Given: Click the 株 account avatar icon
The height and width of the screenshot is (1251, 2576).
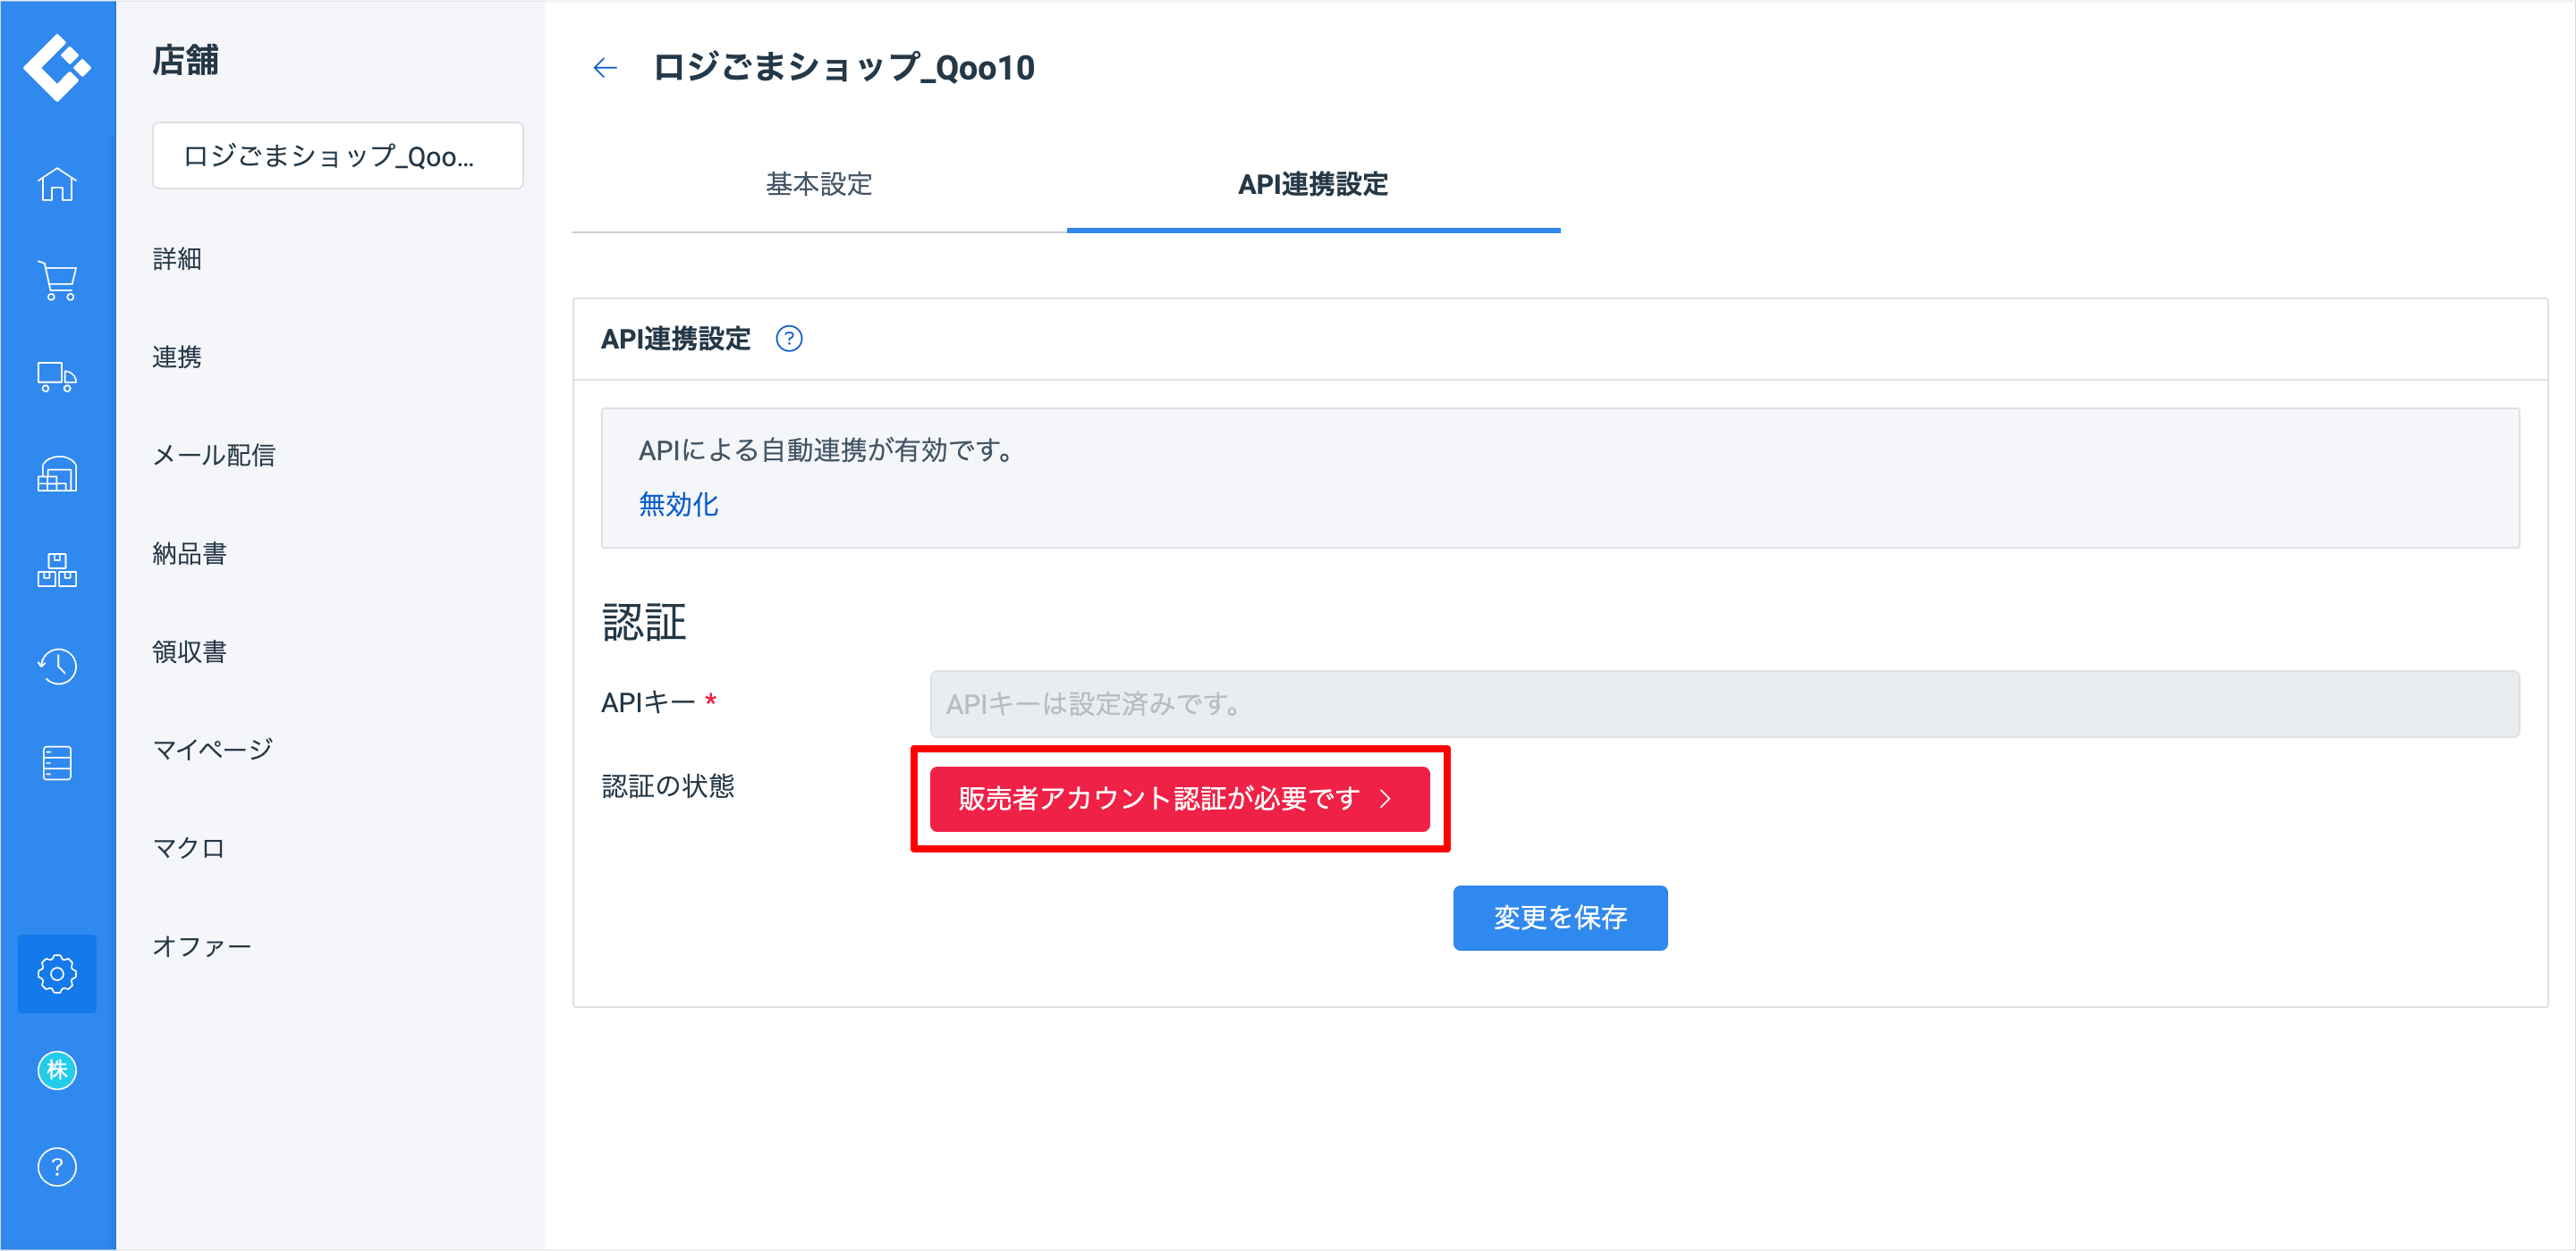Looking at the screenshot, I should [x=57, y=1070].
